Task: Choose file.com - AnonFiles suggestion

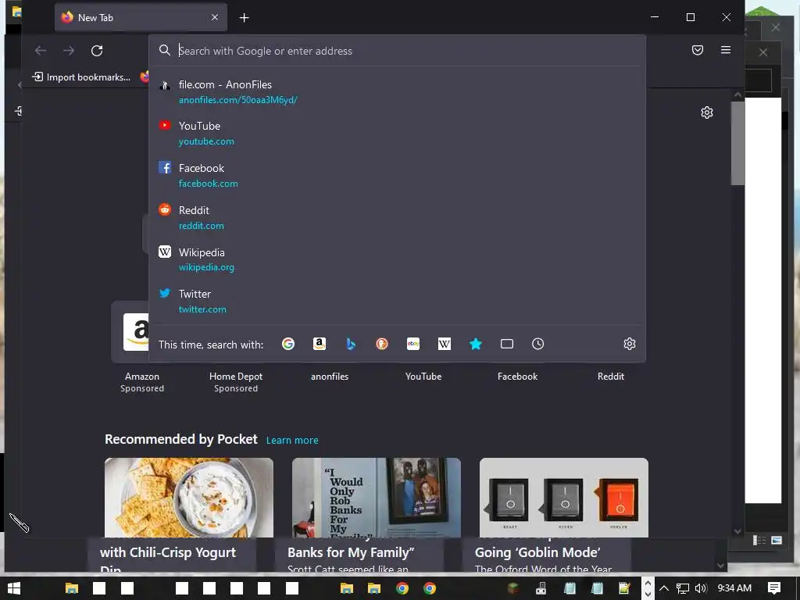Action: [397, 92]
